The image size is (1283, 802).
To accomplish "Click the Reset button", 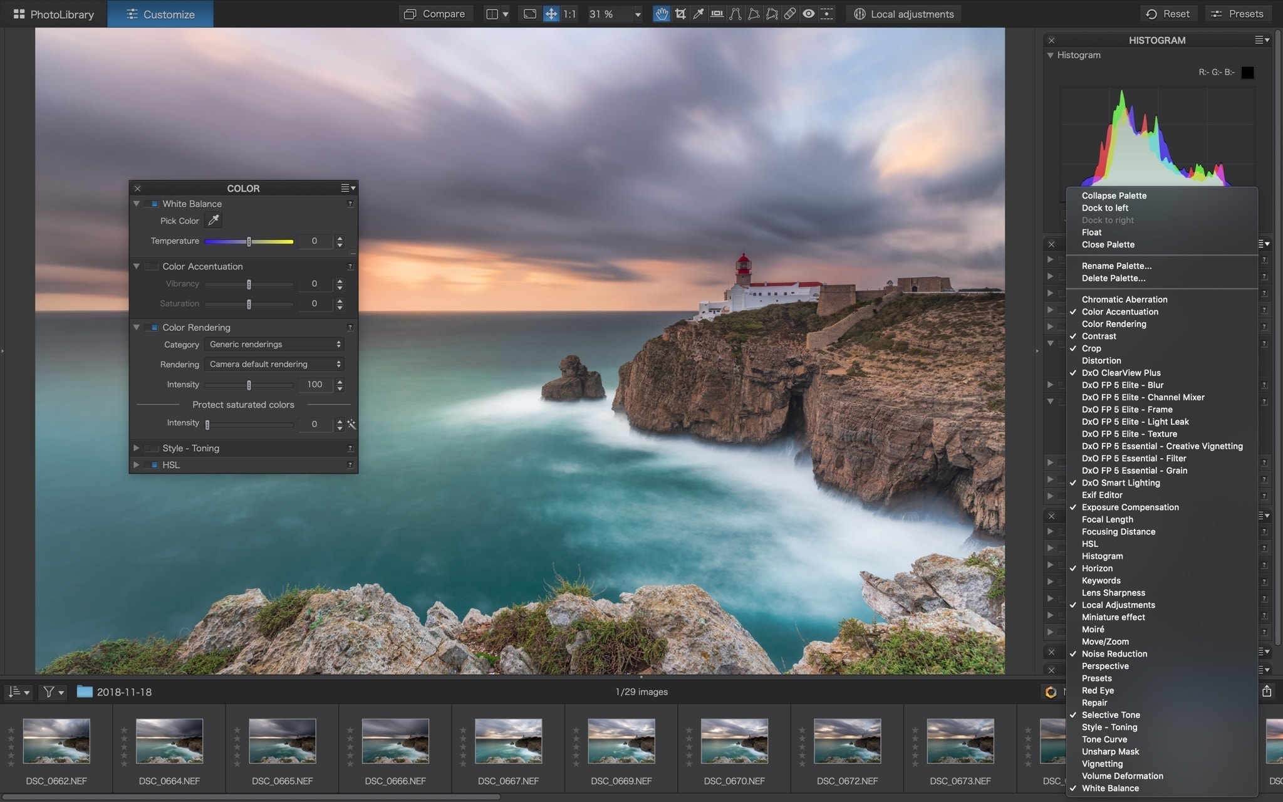I will point(1168,14).
